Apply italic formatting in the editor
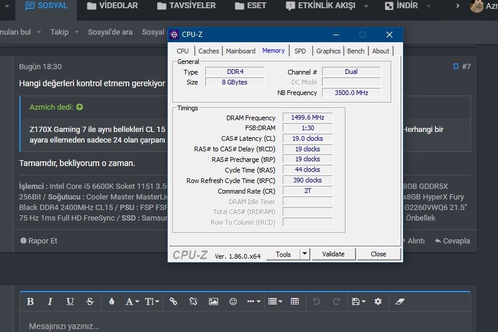The height and width of the screenshot is (332, 498). [50, 301]
